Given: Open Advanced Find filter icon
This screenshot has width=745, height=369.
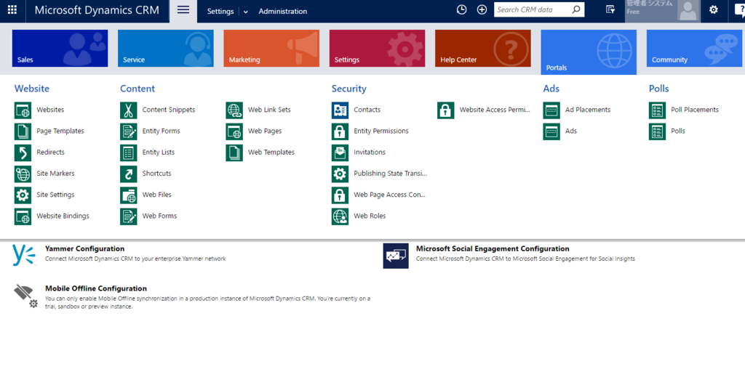Looking at the screenshot, I should (610, 10).
